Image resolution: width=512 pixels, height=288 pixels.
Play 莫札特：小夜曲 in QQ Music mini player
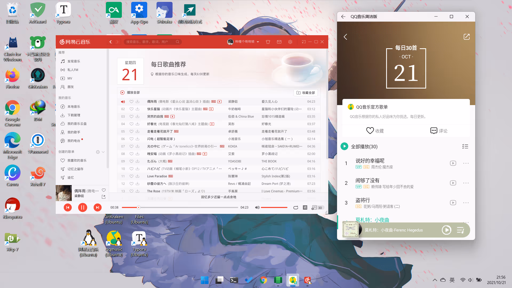446,230
